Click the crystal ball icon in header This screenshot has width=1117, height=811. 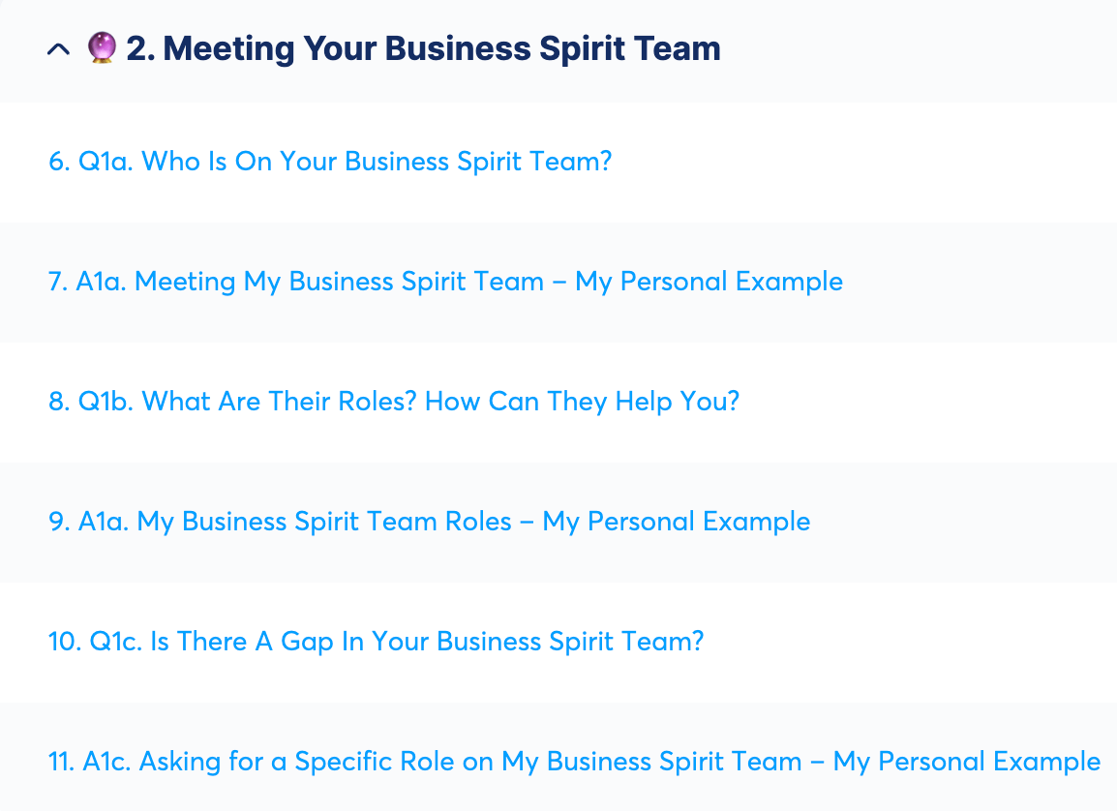102,47
